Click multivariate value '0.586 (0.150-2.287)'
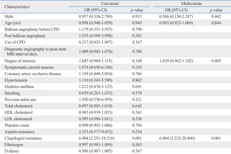 click(176, 16)
